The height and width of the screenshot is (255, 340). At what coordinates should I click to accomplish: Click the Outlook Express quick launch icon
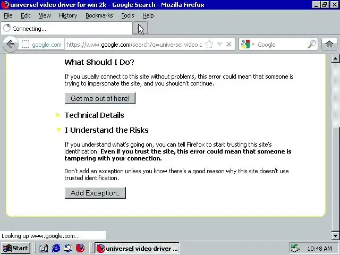point(68,248)
